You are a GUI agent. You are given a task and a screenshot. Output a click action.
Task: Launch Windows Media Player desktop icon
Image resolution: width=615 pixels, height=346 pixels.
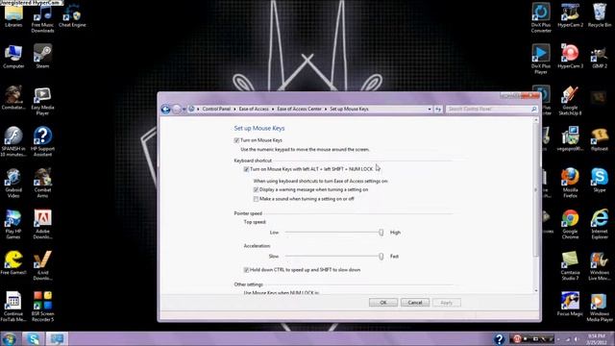point(600,308)
